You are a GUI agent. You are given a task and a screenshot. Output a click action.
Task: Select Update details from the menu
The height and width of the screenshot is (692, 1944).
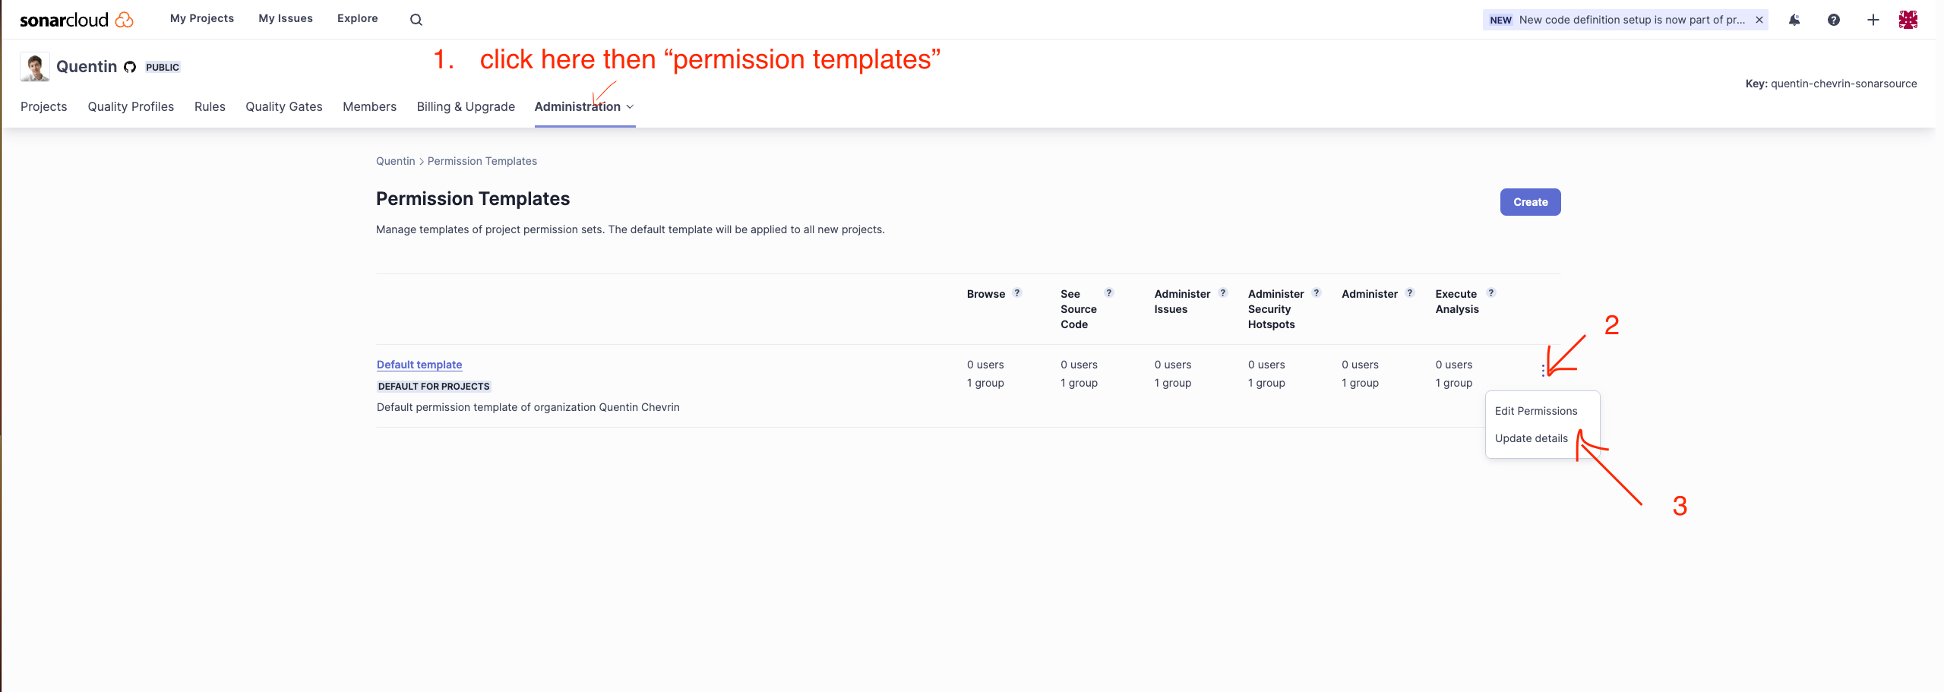click(x=1531, y=438)
